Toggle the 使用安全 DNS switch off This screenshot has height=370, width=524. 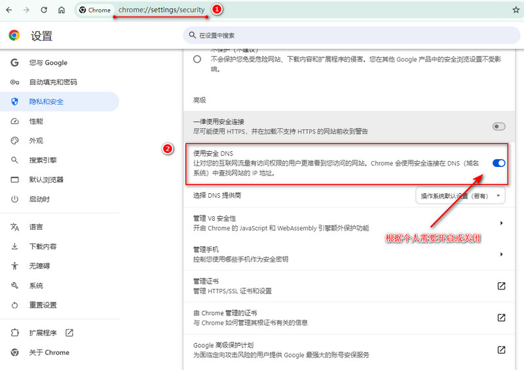498,163
